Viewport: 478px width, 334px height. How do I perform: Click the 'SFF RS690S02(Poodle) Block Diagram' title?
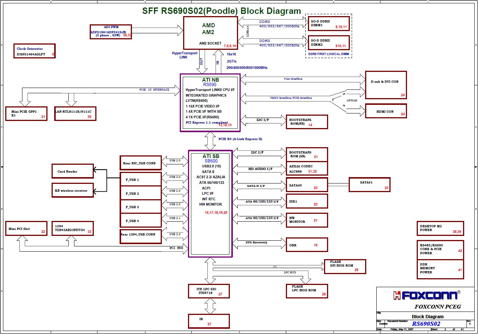(222, 11)
